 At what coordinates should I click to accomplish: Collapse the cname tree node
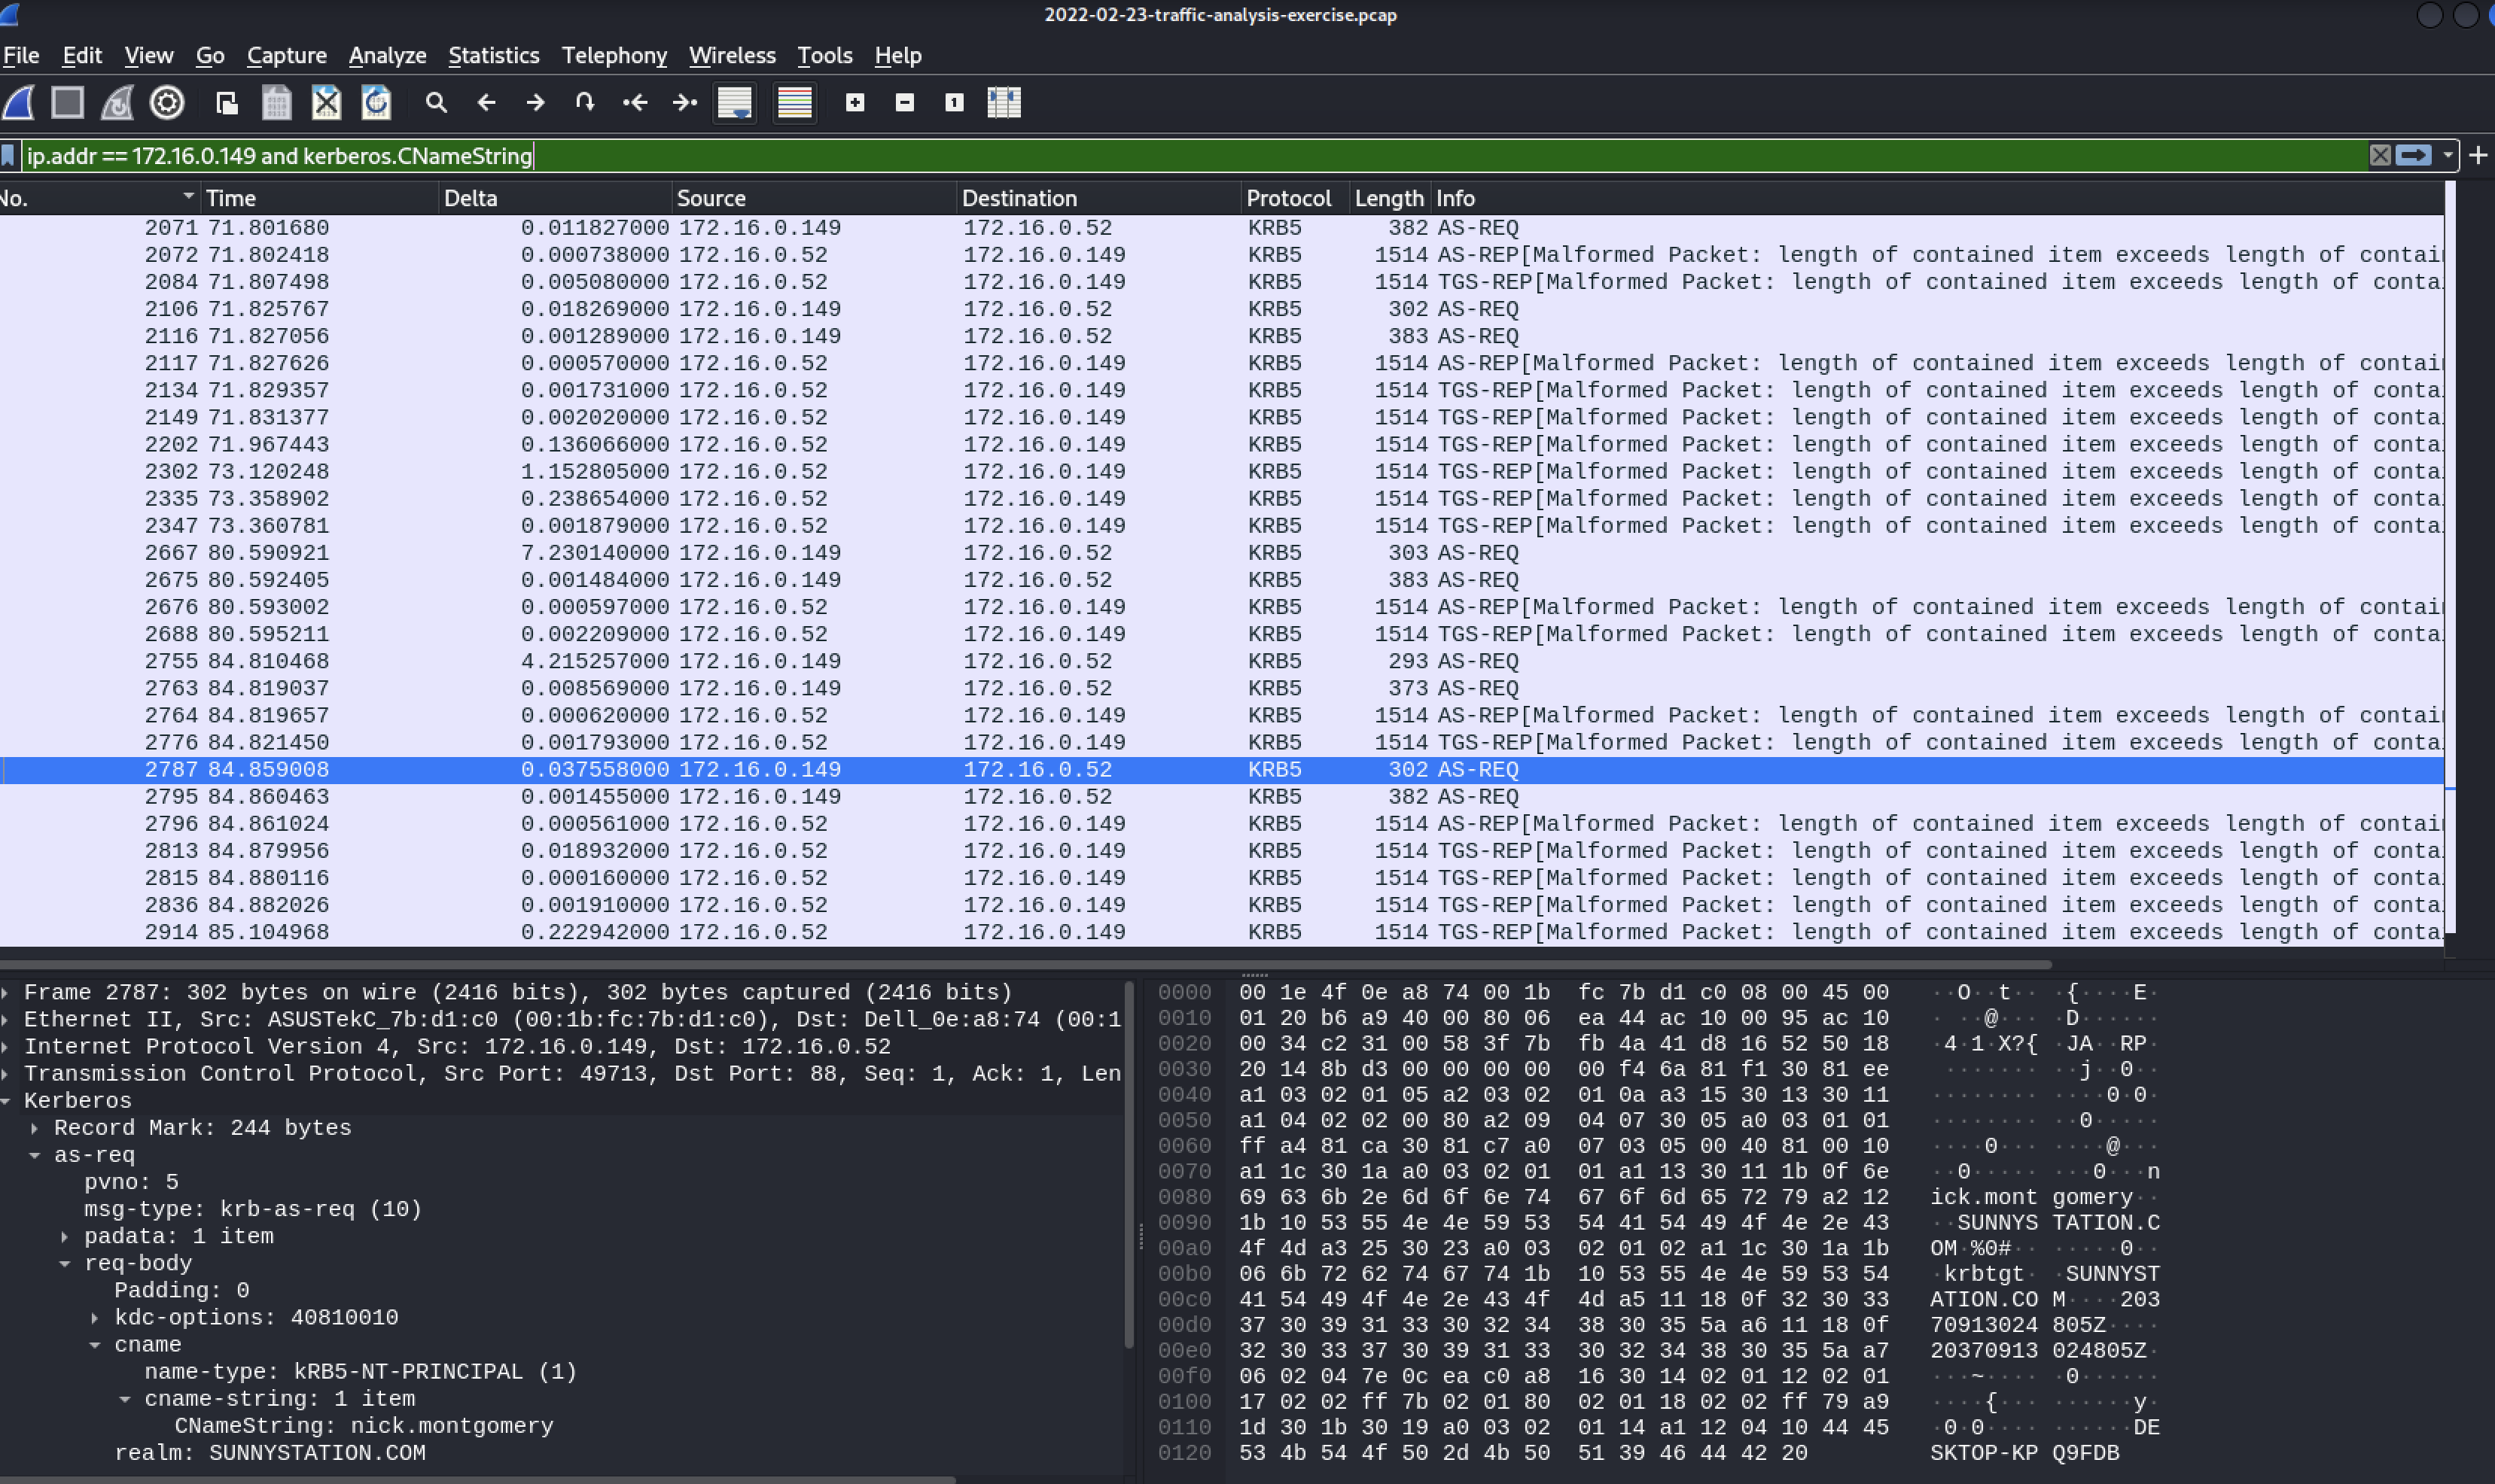click(x=95, y=1345)
